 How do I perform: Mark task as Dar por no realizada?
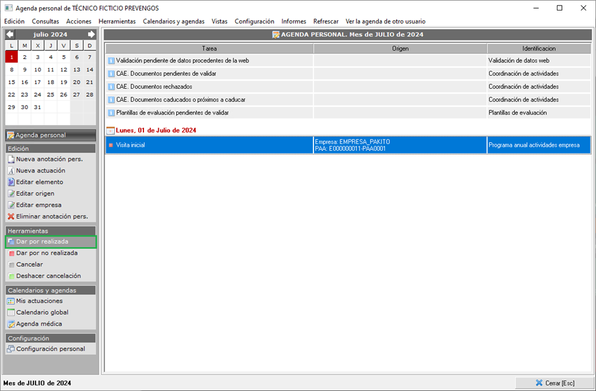tap(47, 253)
